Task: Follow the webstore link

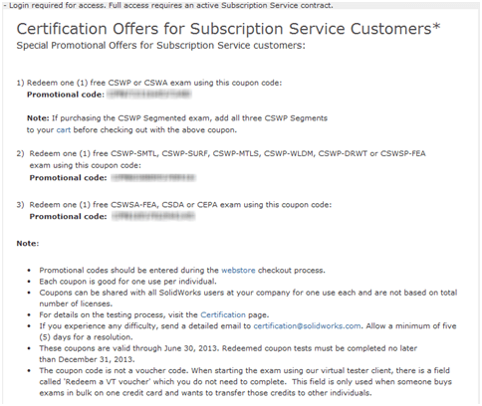Action: click(x=238, y=271)
